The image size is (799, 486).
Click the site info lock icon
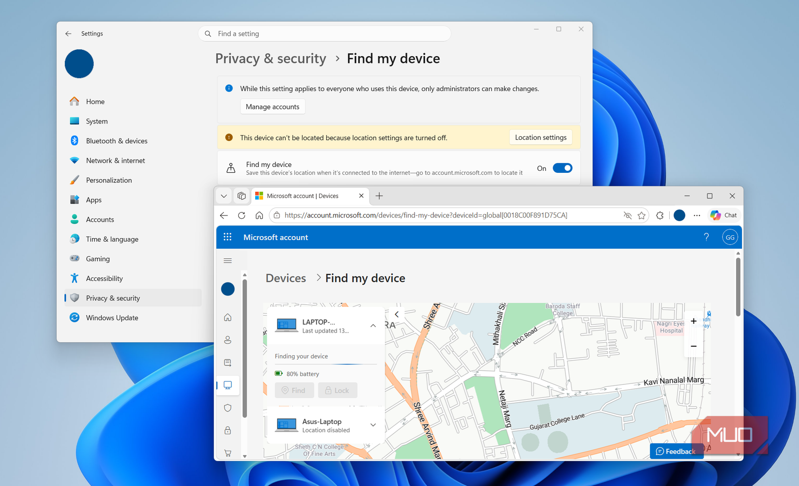[277, 215]
